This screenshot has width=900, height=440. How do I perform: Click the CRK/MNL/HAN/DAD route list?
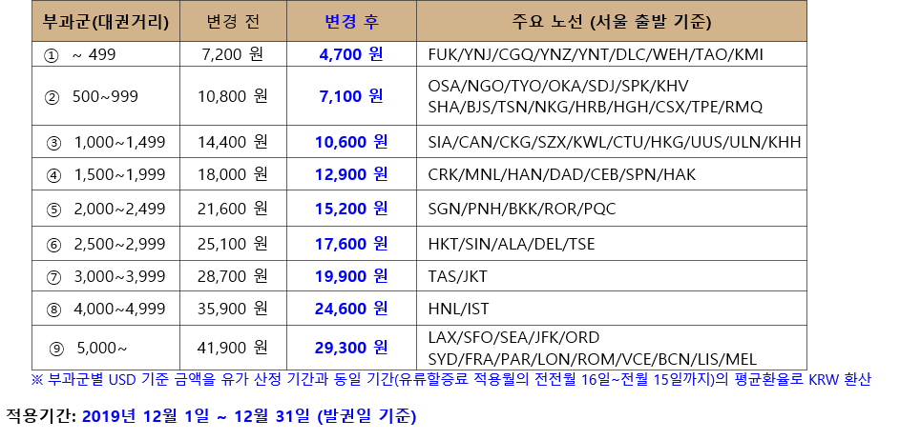tap(562, 174)
